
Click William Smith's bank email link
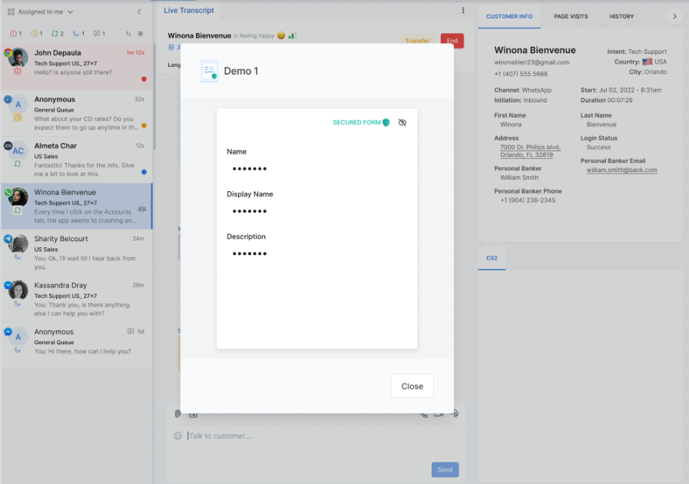(x=621, y=170)
